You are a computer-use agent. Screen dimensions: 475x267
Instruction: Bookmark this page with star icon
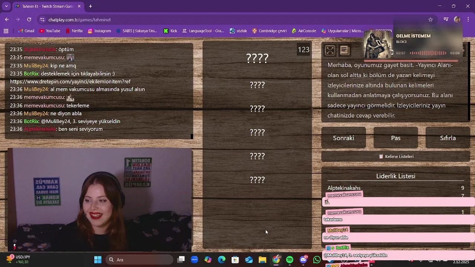pyautogui.click(x=430, y=20)
